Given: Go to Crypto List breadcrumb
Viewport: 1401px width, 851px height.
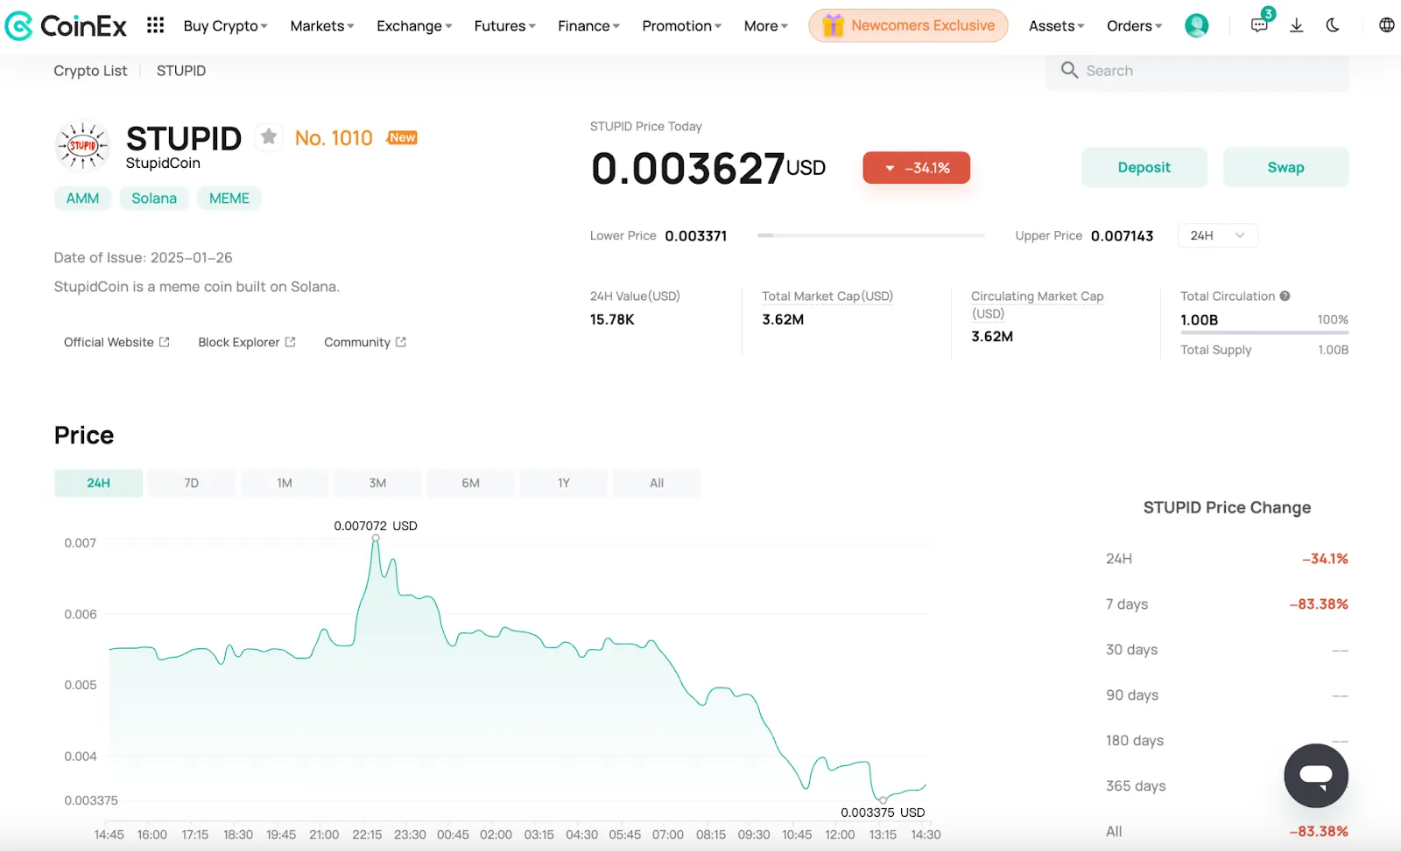Looking at the screenshot, I should coord(90,71).
